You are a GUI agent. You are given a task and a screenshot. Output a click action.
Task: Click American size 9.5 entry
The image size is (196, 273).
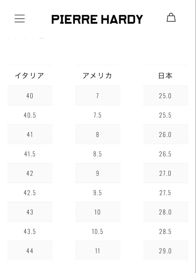(x=97, y=193)
